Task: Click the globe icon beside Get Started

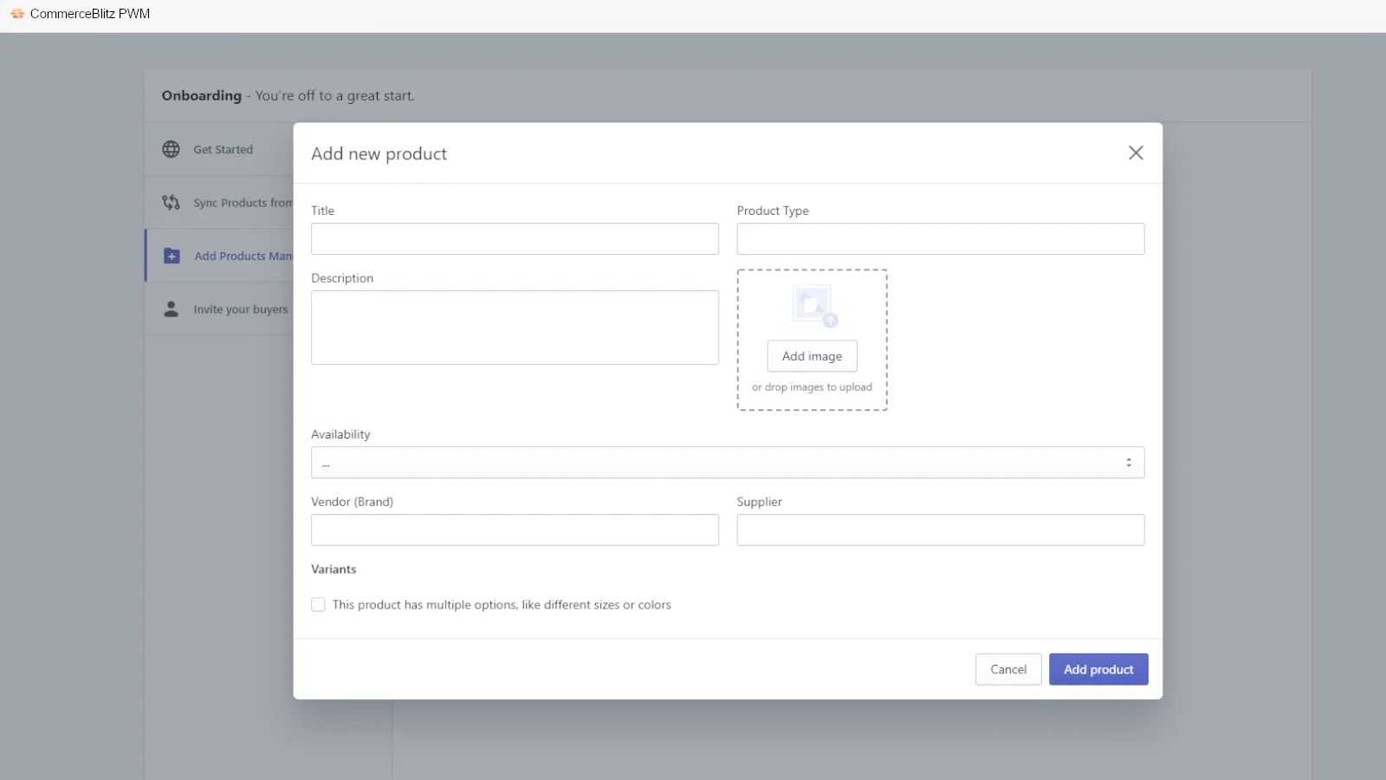Action: 172,149
